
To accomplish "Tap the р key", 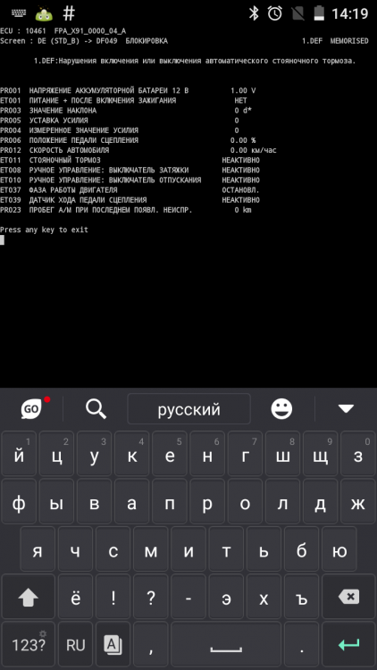I will 207,502.
